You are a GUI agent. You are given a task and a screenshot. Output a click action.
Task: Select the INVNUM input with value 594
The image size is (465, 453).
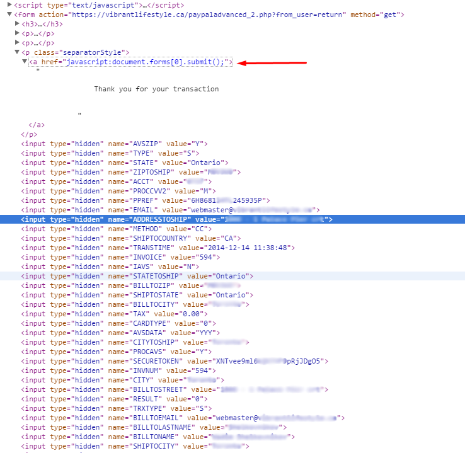118,371
